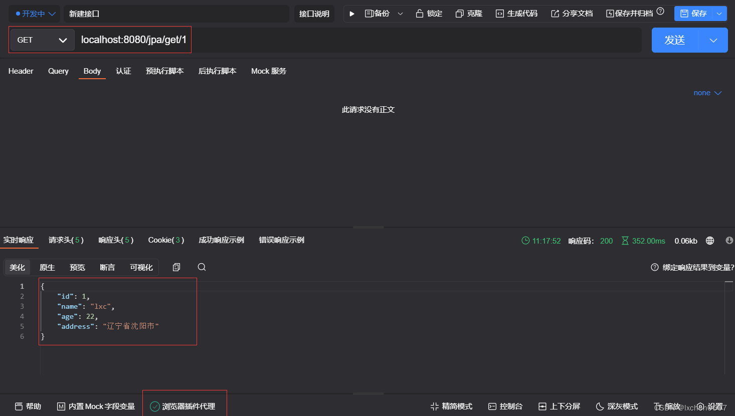Click the 新建接口 name field
735x416 pixels.
coord(176,14)
